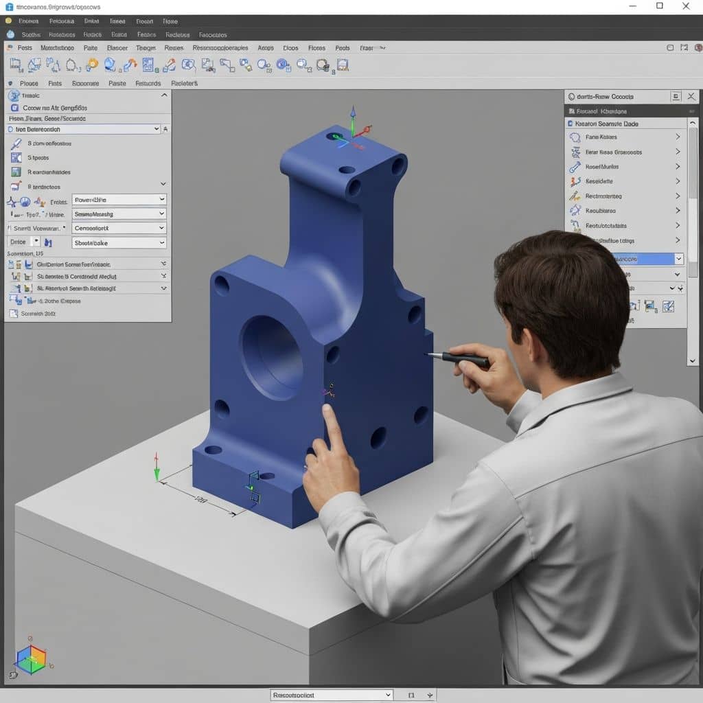This screenshot has height=703, width=703.
Task: Toggle the pin icon next to the dropdown
Action: 166,128
